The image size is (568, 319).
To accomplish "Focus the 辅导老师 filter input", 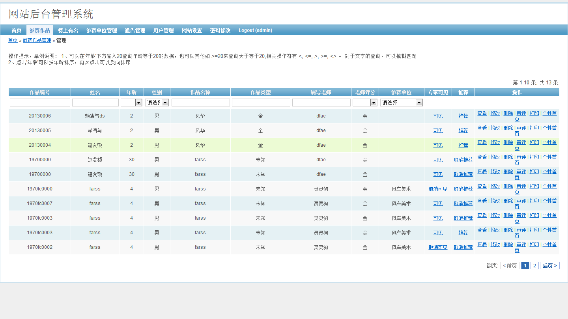I will (x=321, y=103).
